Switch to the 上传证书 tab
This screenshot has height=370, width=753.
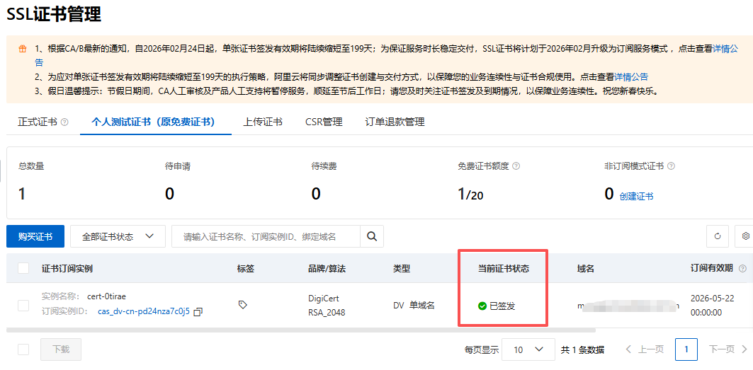262,122
